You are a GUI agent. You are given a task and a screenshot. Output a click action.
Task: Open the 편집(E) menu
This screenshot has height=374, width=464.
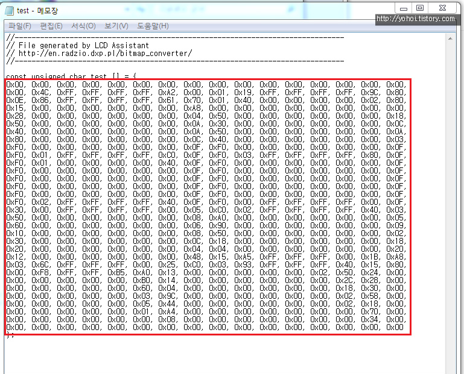click(x=51, y=26)
